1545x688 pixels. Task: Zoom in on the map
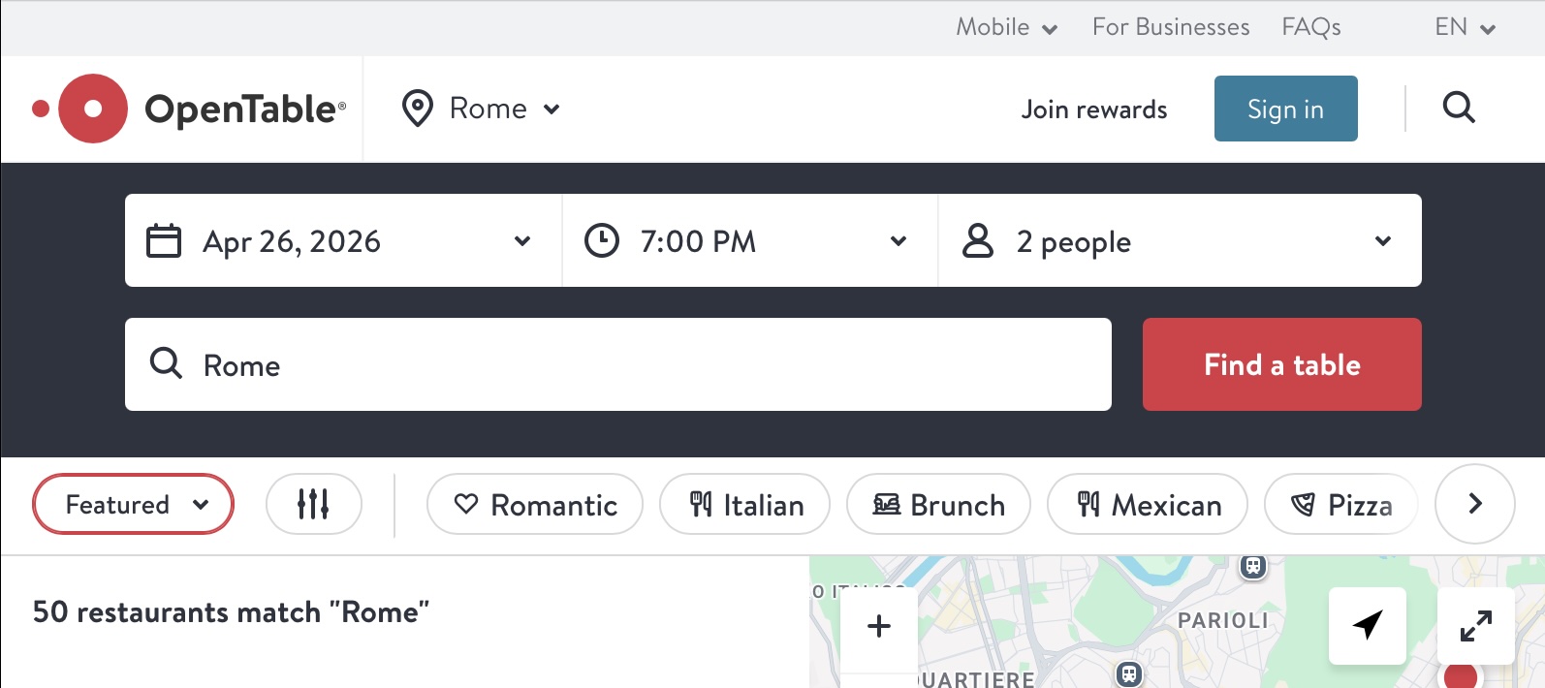(879, 626)
